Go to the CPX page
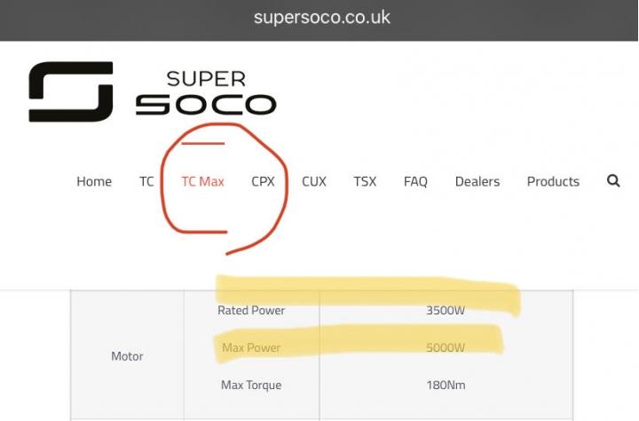The image size is (639, 421). point(263,181)
